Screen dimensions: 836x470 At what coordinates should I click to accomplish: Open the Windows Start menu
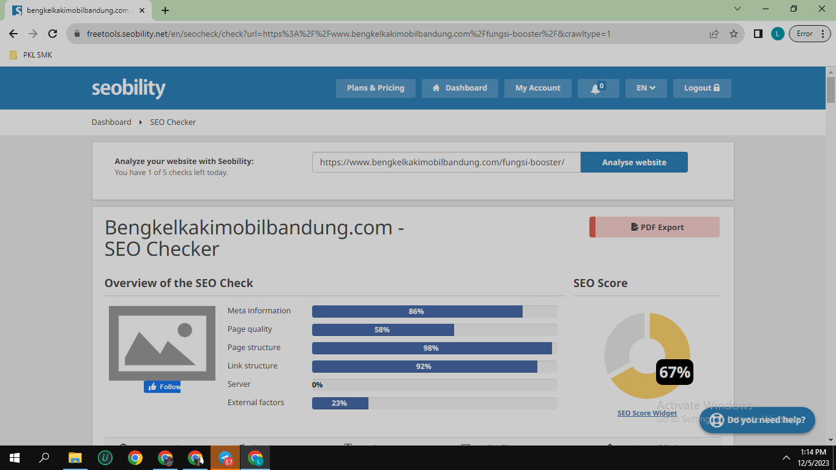click(14, 457)
